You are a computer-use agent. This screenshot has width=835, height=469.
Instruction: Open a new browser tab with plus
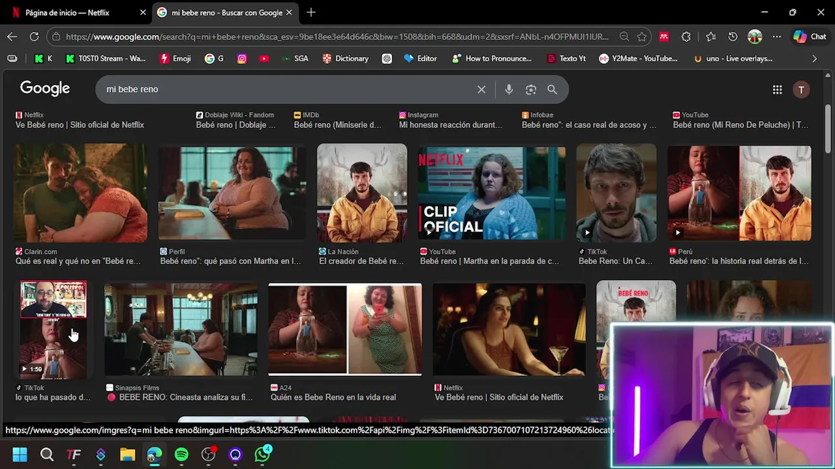tap(311, 12)
